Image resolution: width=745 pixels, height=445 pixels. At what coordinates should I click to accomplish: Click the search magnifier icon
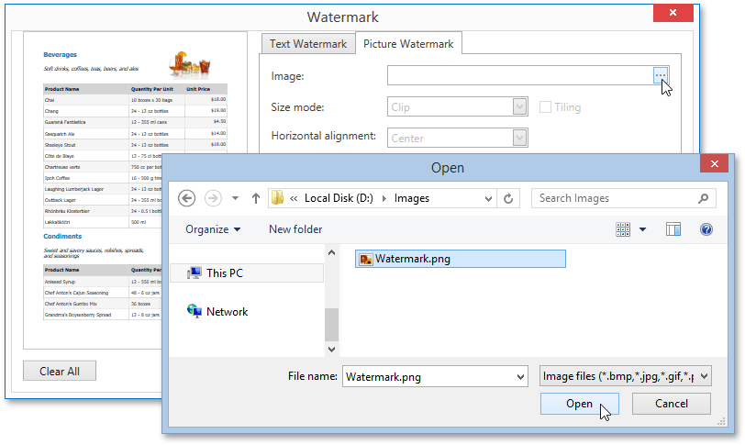pyautogui.click(x=703, y=198)
